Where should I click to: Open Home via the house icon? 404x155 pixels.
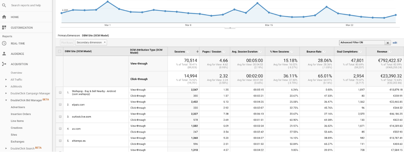pos(4,17)
